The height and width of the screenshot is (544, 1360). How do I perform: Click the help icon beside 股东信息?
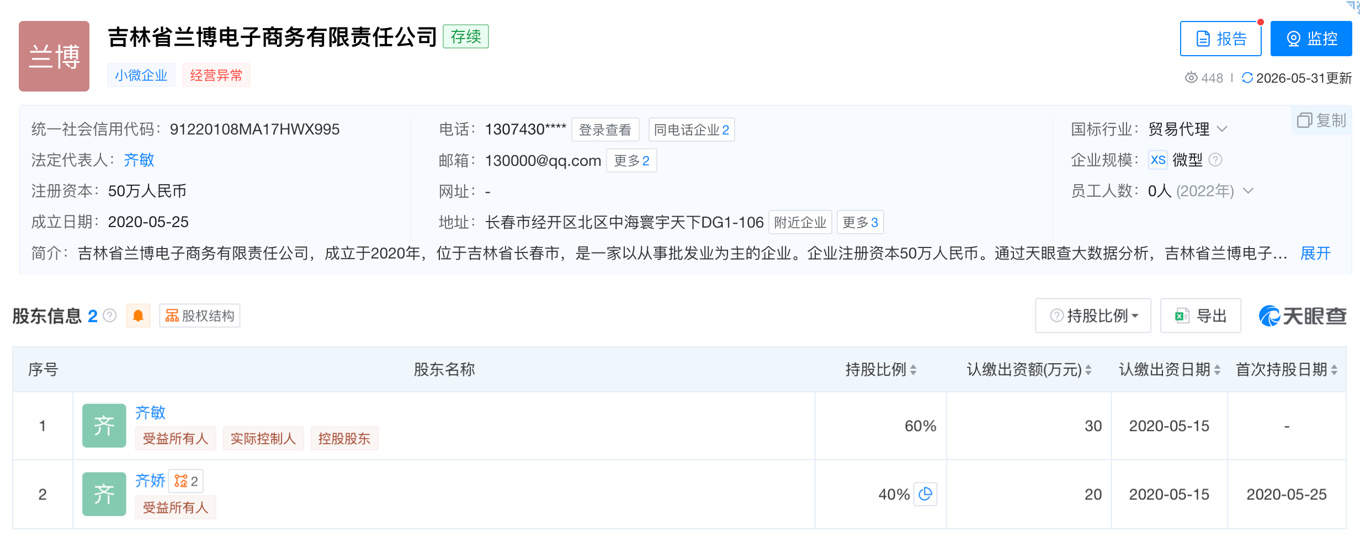(x=110, y=315)
